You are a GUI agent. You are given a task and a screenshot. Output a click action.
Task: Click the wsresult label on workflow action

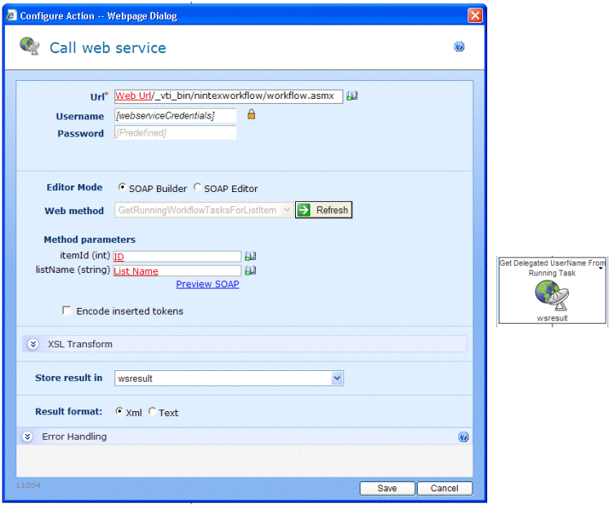[x=552, y=319]
